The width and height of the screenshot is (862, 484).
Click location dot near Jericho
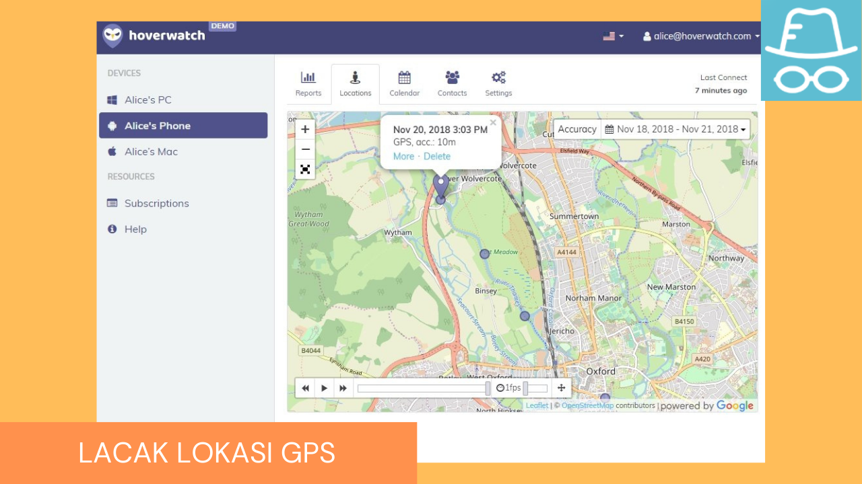tap(525, 316)
